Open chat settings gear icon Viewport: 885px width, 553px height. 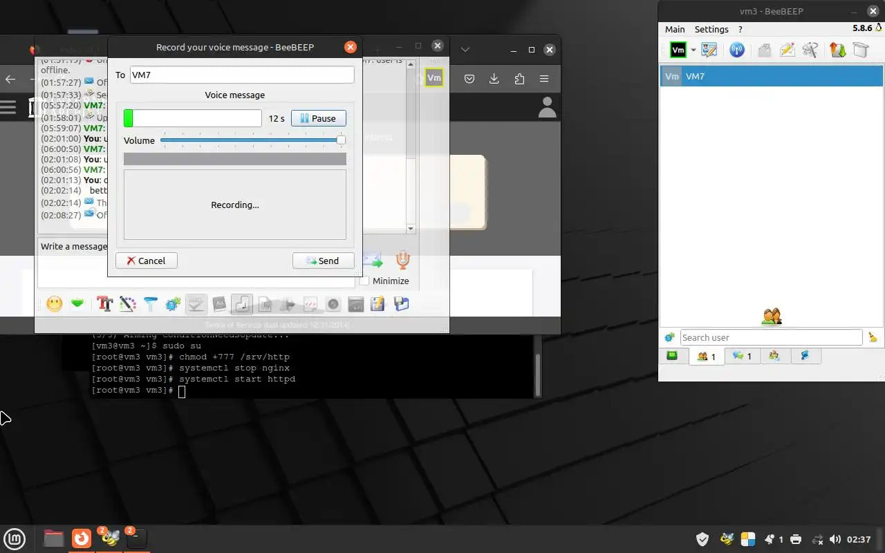tap(173, 303)
